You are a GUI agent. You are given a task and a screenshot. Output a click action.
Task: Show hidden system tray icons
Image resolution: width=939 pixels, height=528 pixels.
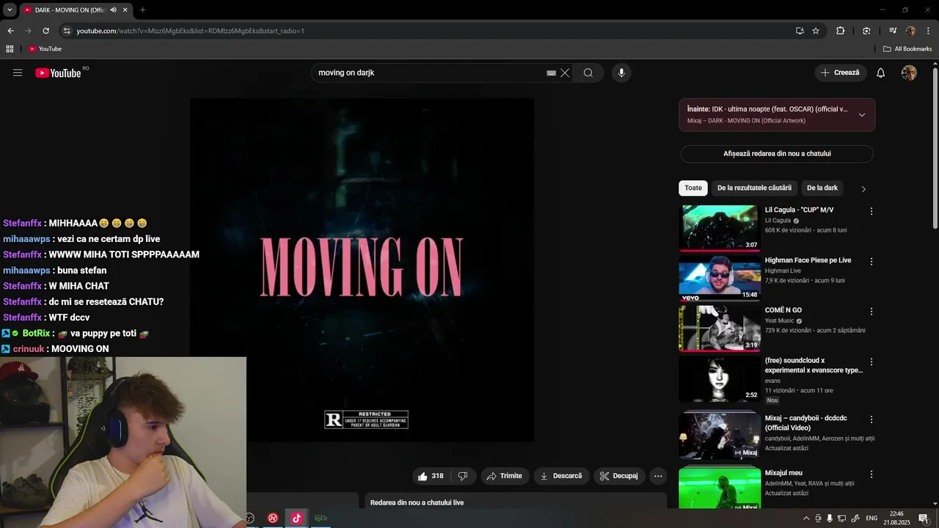point(806,518)
